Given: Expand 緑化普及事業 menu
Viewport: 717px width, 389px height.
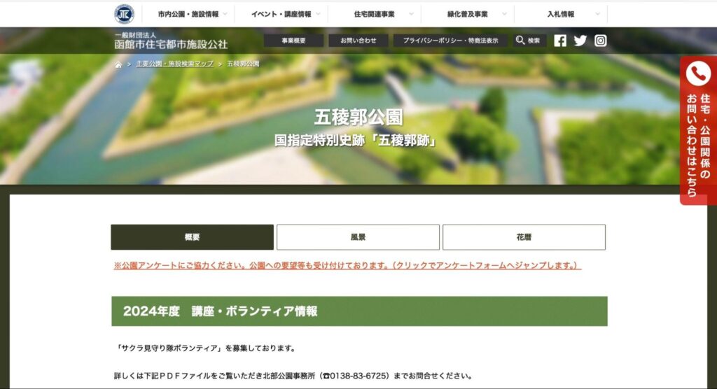Looking at the screenshot, I should pos(467,14).
